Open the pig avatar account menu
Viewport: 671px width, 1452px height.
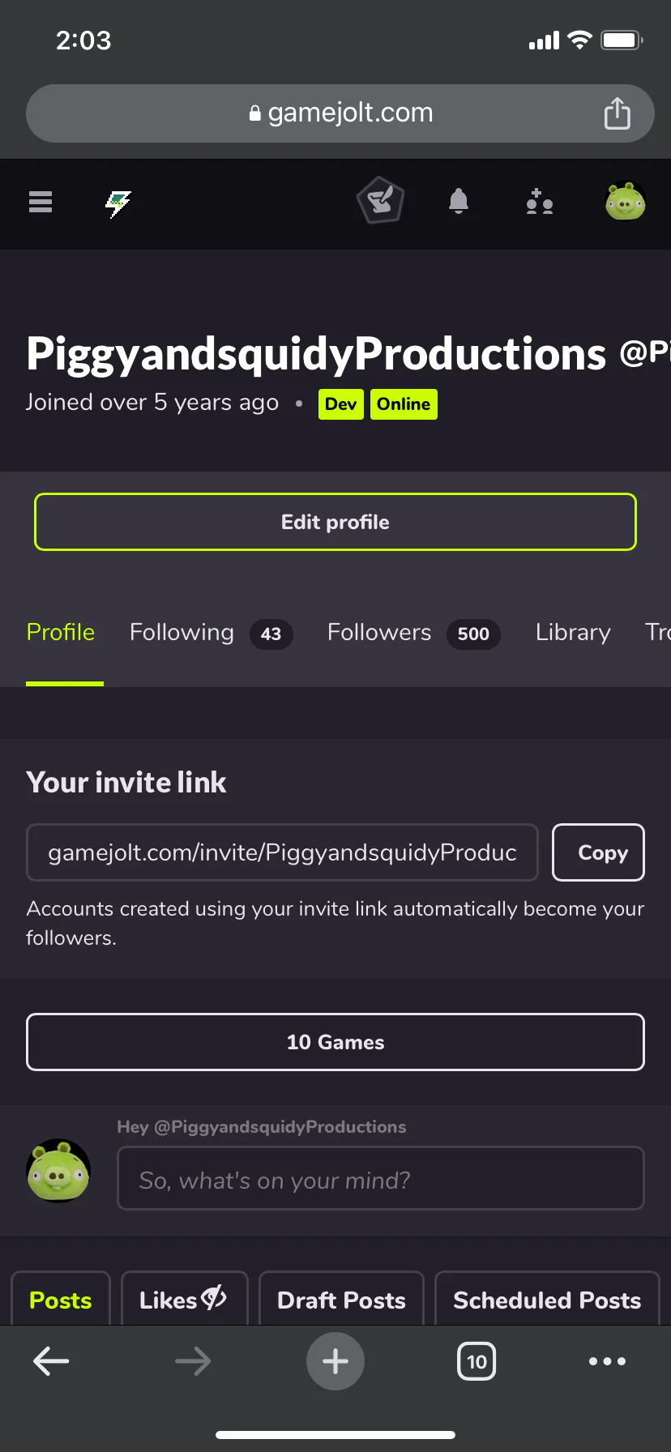(x=626, y=201)
